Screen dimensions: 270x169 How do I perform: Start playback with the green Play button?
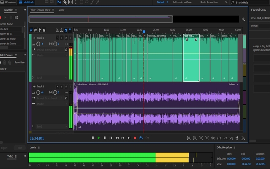(99, 138)
